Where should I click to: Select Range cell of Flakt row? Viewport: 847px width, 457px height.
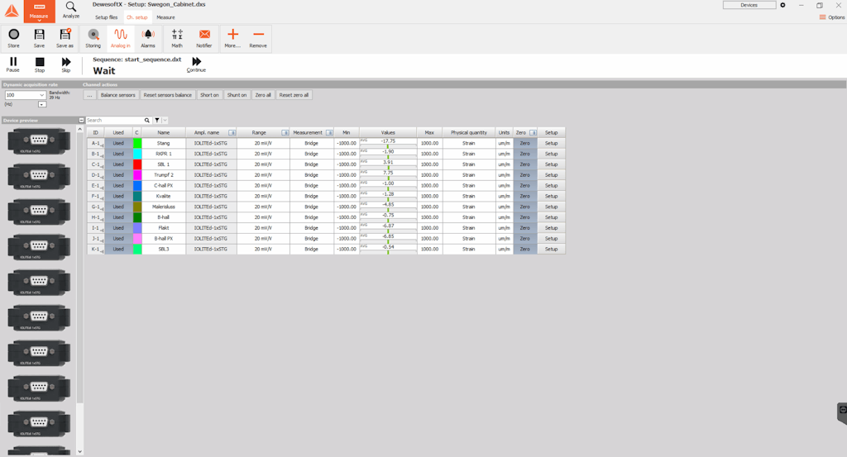(x=263, y=228)
